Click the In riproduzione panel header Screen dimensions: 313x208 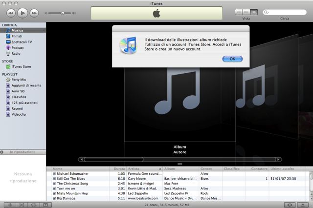(x=23, y=152)
